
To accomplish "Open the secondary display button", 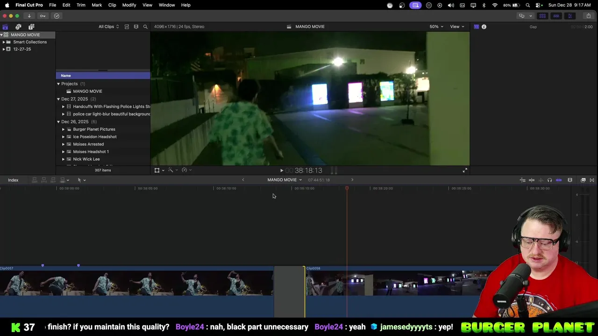I will [x=521, y=16].
